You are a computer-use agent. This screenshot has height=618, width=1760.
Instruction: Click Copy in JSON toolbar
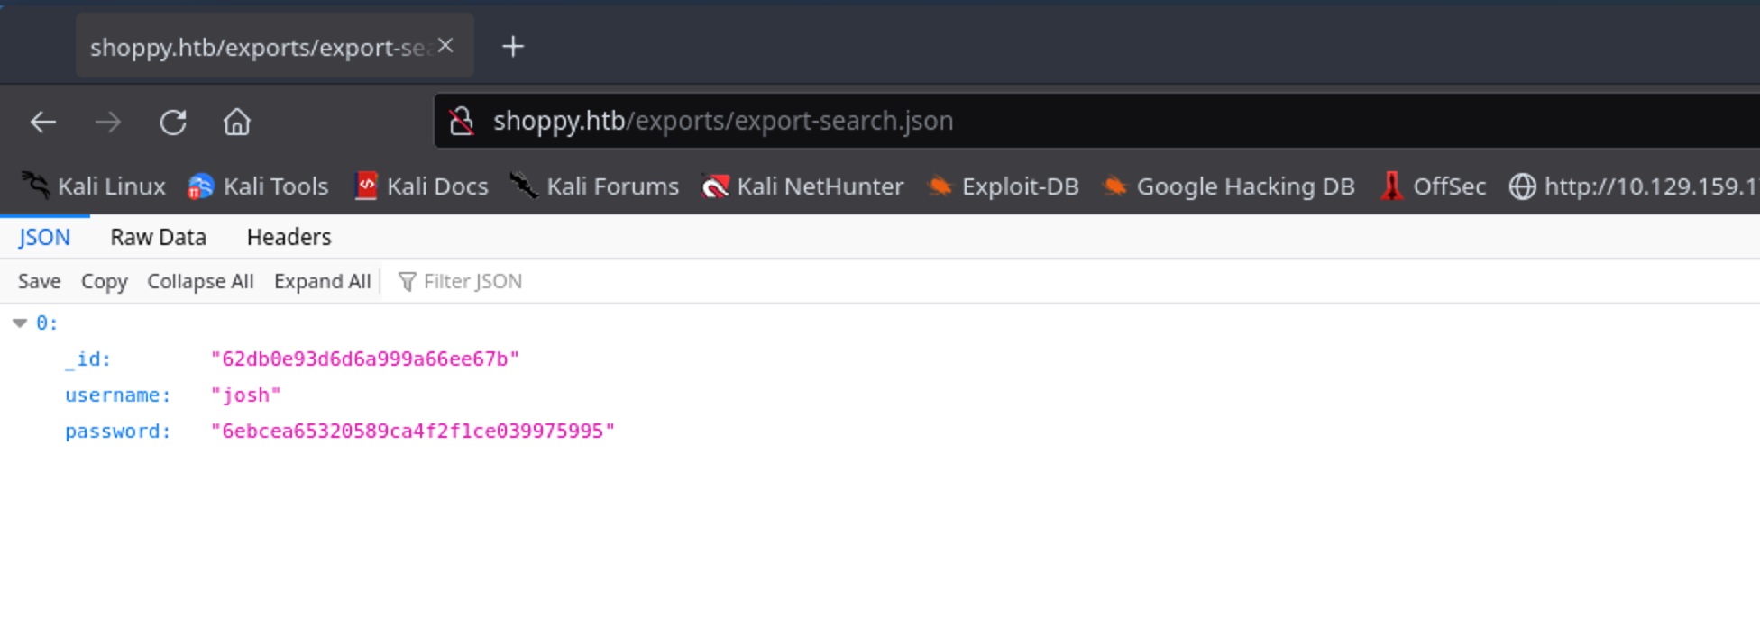105,281
